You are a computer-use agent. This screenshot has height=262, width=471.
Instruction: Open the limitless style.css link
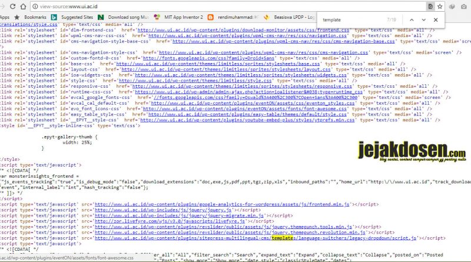[x=195, y=81]
